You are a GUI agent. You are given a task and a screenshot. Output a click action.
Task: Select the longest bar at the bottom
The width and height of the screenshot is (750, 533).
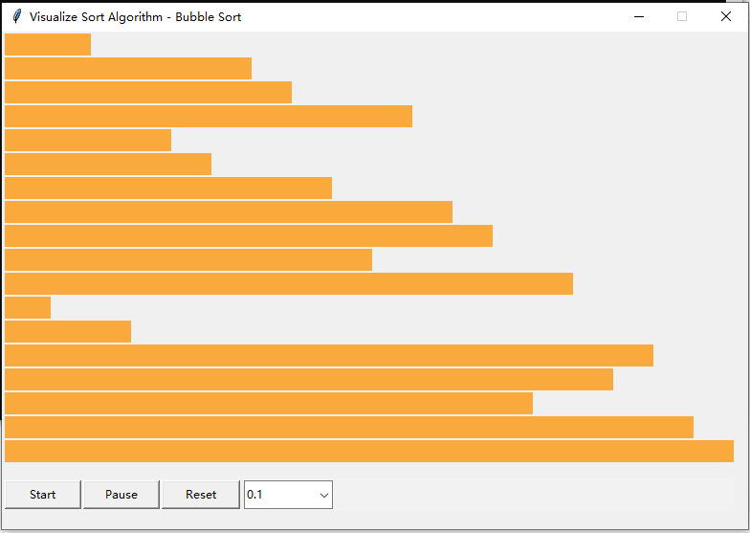368,452
